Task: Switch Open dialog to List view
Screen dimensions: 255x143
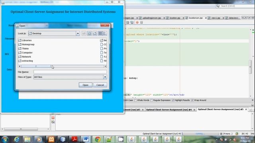Action: point(100,33)
